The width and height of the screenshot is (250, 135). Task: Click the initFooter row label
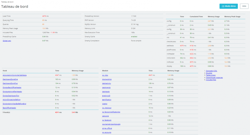pyautogui.click(x=170, y=62)
